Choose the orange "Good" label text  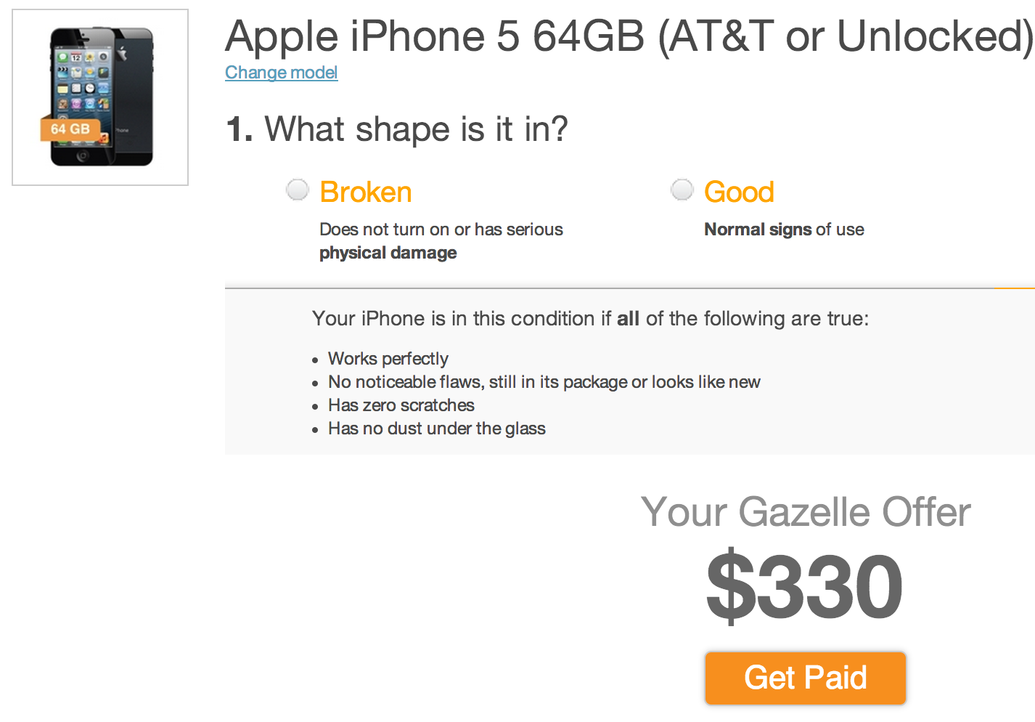[739, 192]
